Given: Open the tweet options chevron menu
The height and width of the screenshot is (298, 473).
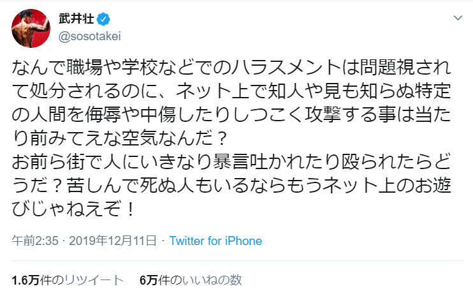Looking at the screenshot, I should [x=457, y=19].
